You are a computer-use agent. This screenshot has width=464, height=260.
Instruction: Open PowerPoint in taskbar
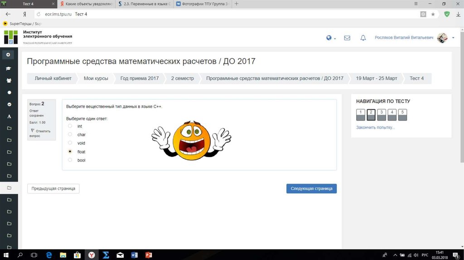pyautogui.click(x=149, y=255)
